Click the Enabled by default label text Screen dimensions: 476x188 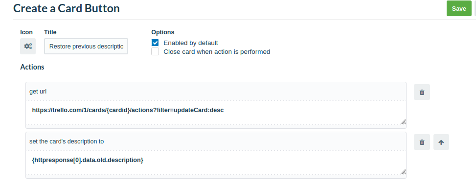pos(191,43)
